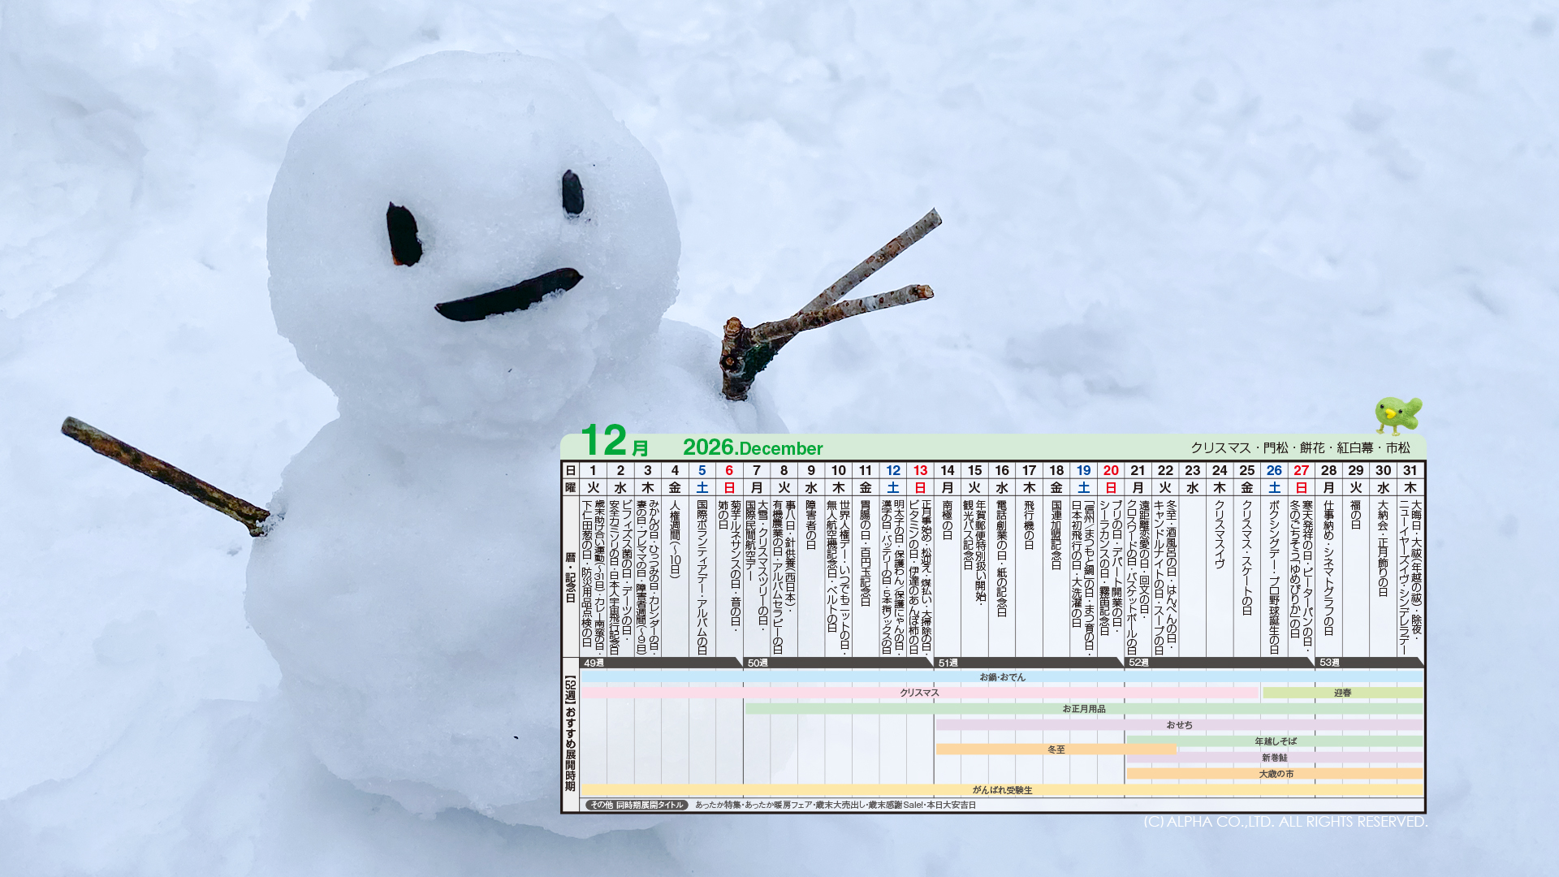Select date 1 in the calendar header

pyautogui.click(x=593, y=470)
